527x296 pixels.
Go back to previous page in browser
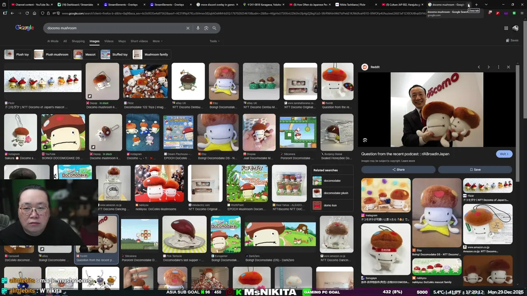12,13
